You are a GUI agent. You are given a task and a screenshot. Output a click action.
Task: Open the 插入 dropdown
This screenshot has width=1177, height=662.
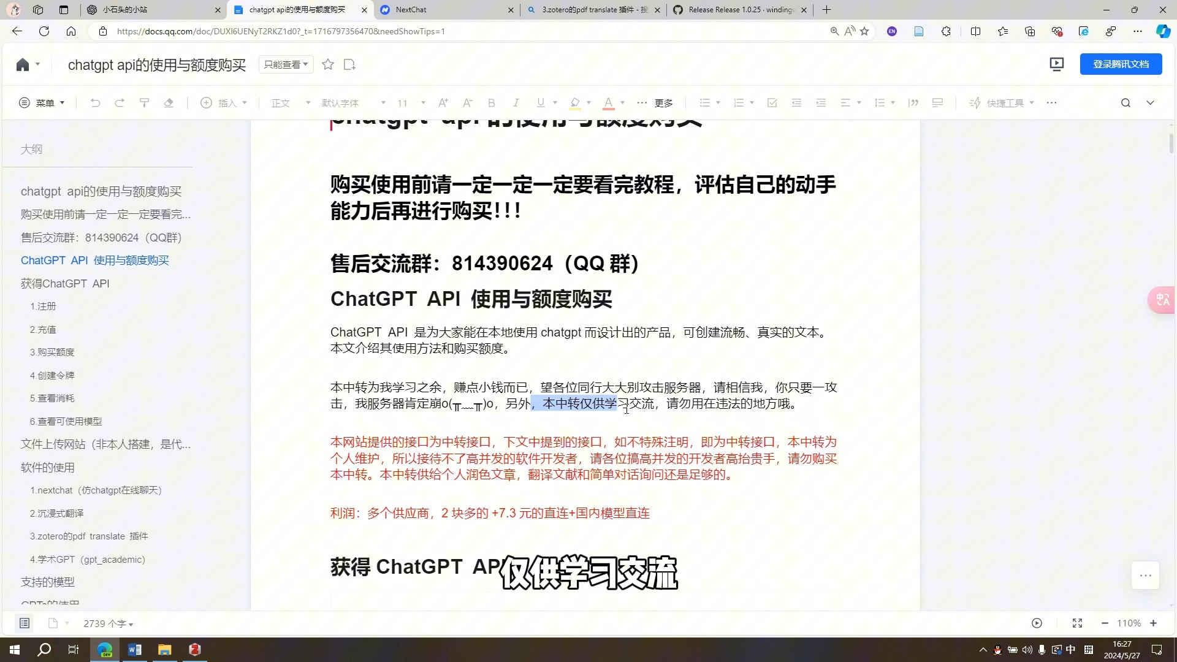(x=224, y=103)
